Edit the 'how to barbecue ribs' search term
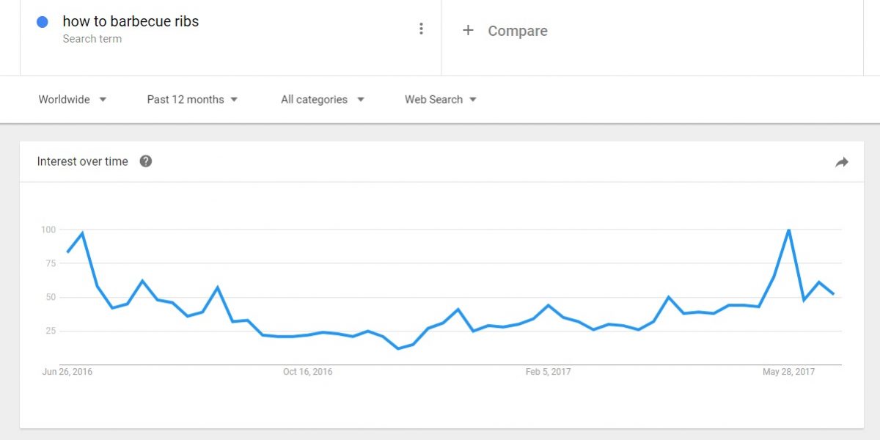Screen dimensions: 880x440 pyautogui.click(x=131, y=21)
